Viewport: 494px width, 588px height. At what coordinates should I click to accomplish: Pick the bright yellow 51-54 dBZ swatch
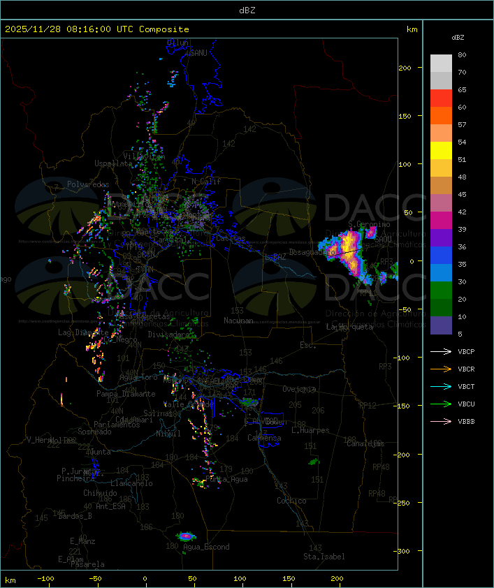click(441, 150)
